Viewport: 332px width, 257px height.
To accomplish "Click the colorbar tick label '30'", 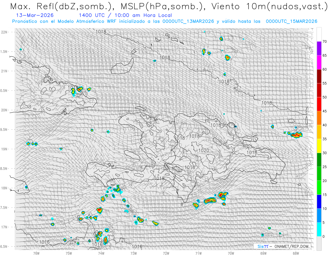I will [325, 153].
